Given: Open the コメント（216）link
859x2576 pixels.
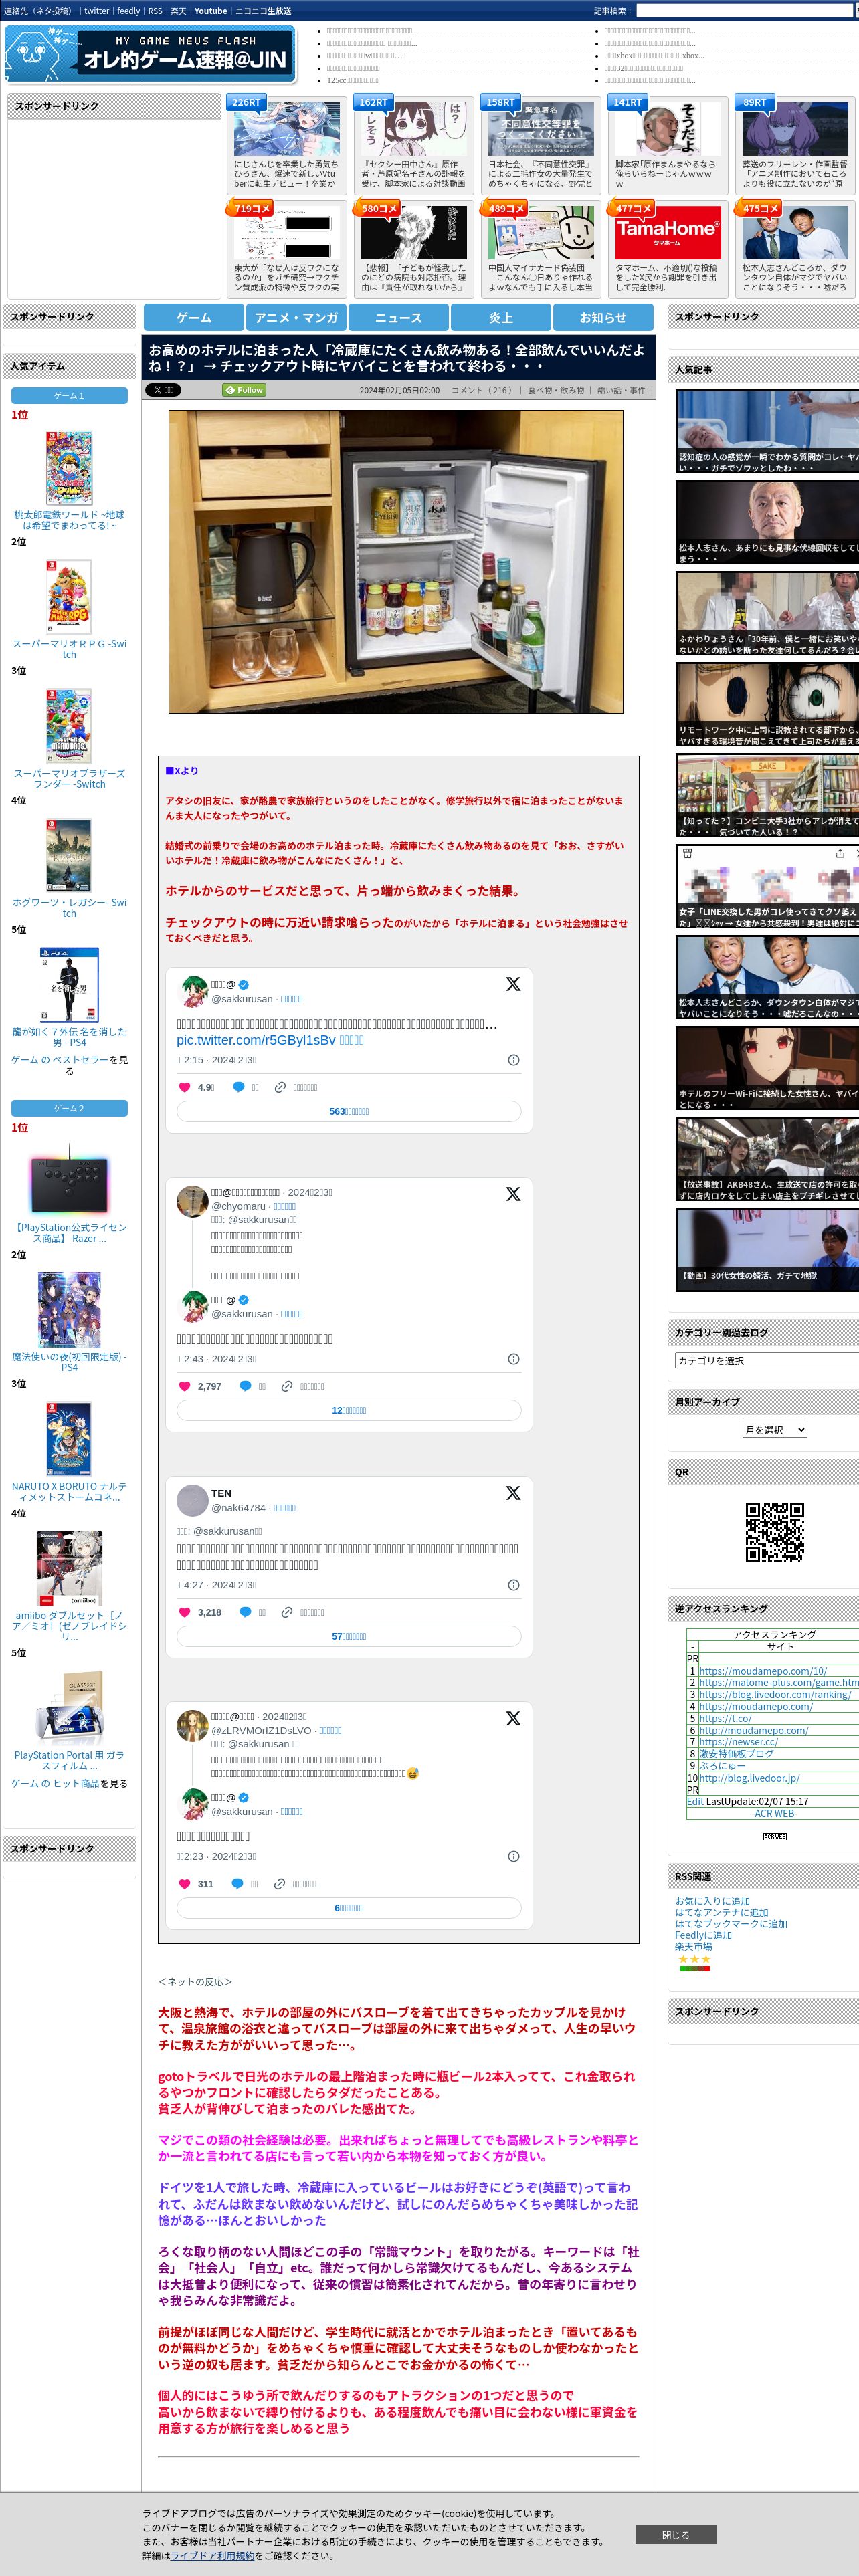Looking at the screenshot, I should pos(482,390).
